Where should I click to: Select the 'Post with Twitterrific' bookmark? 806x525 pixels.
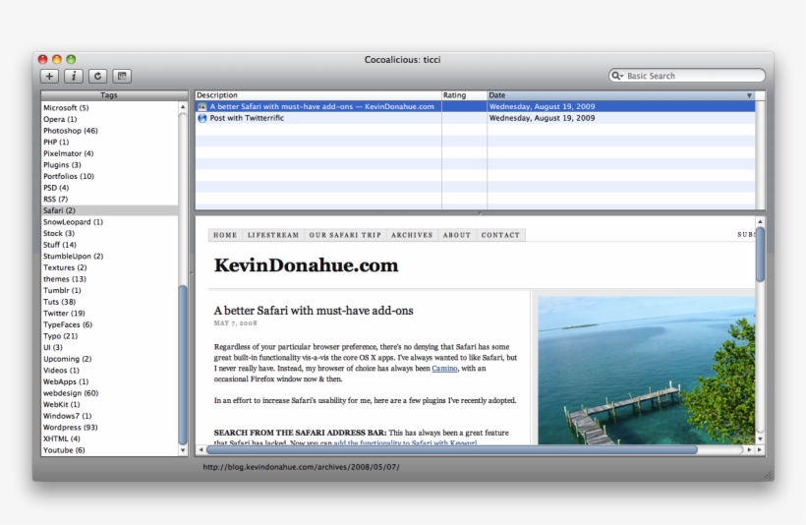[475, 118]
